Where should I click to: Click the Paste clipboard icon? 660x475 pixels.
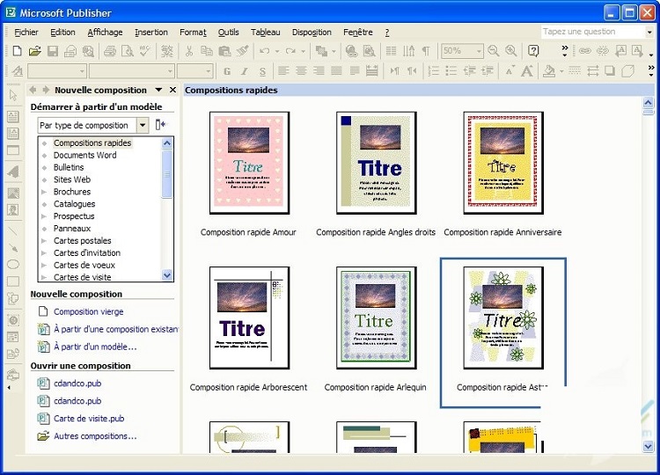coord(224,51)
